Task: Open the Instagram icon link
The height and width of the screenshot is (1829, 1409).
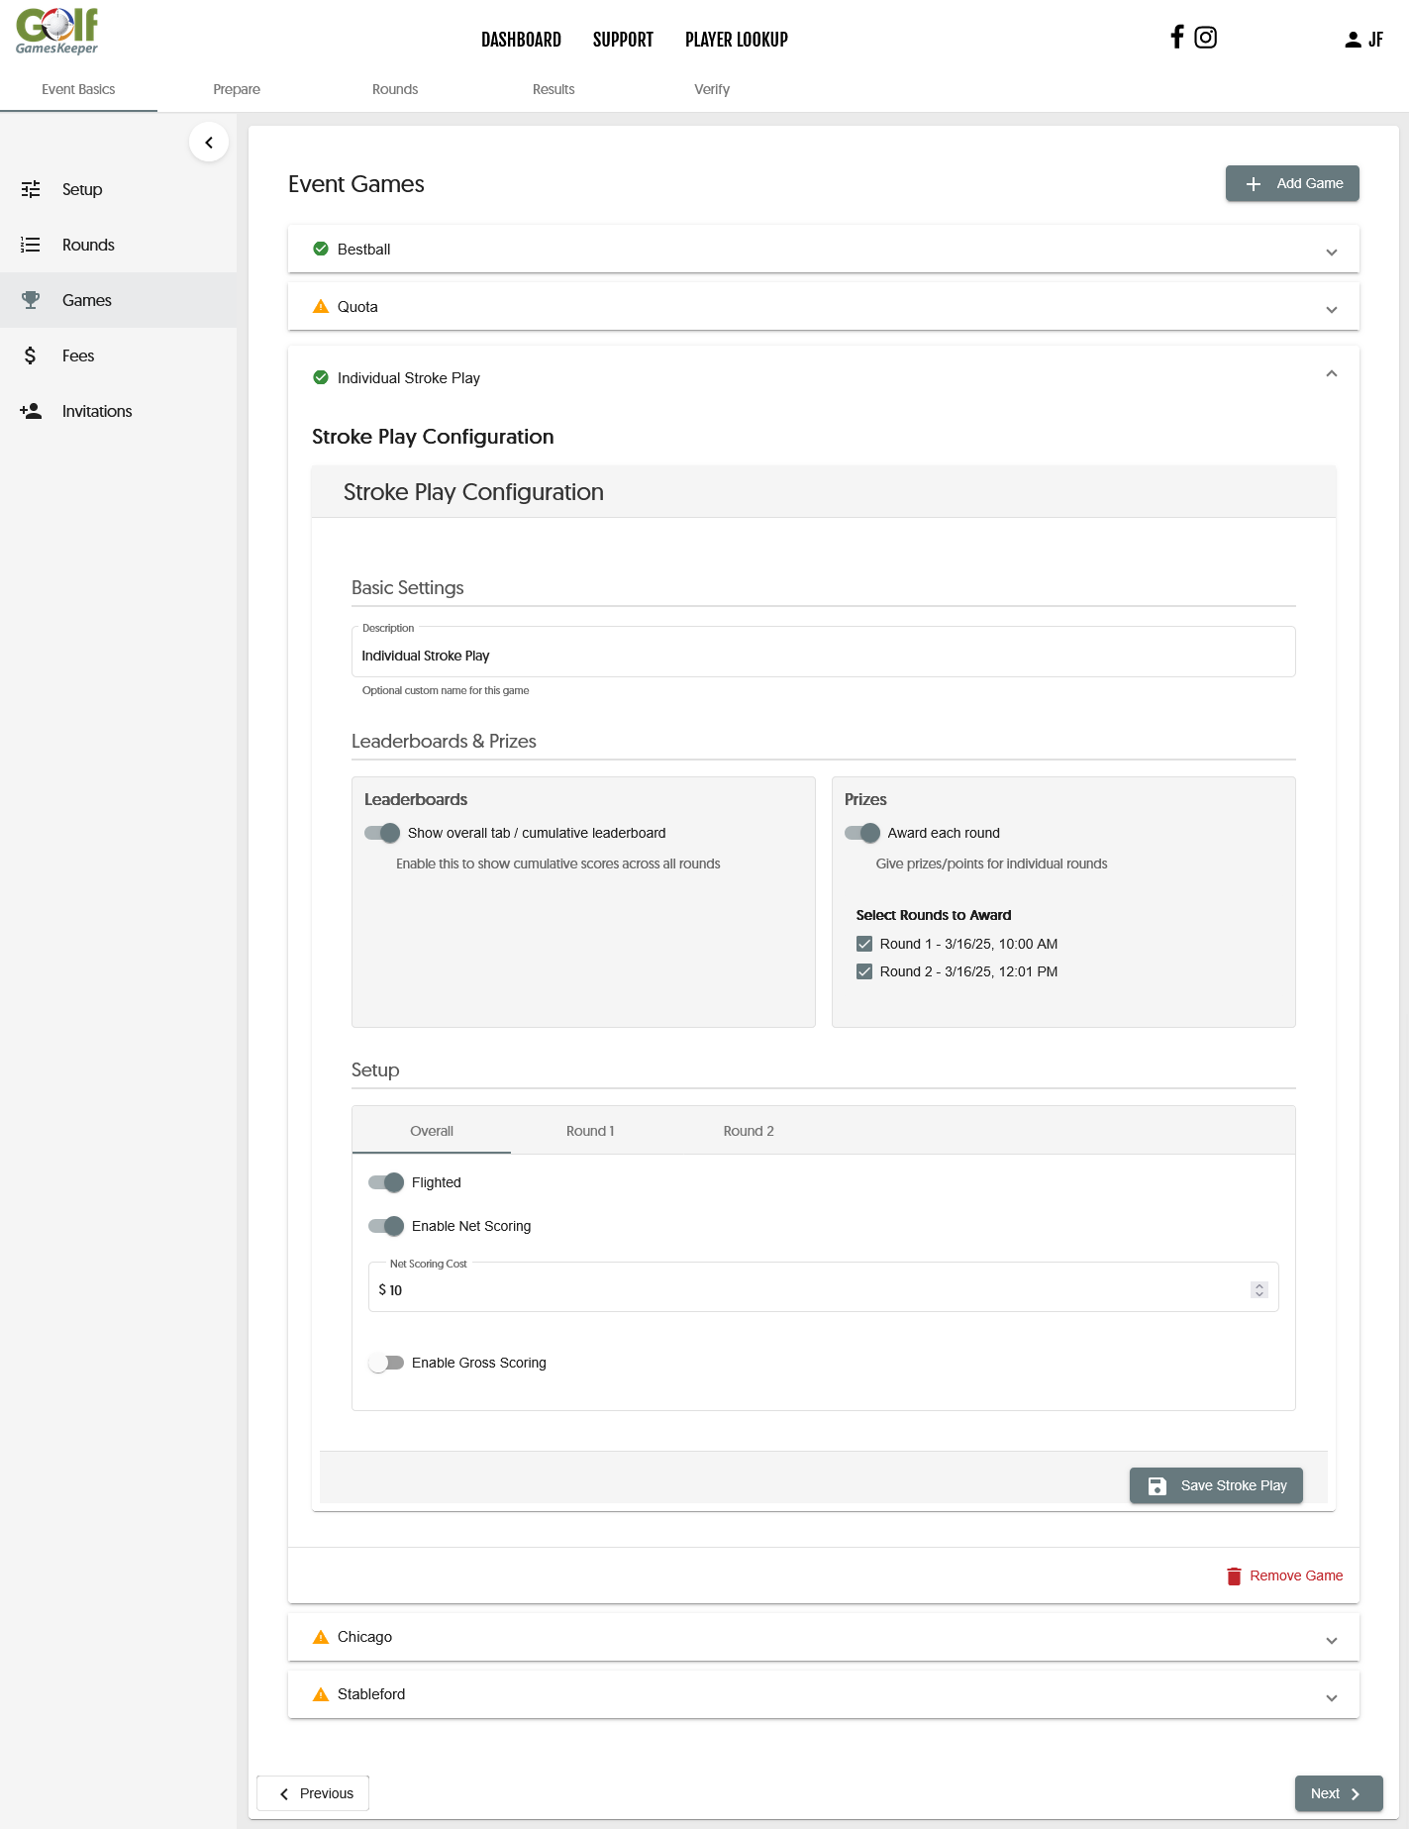Action: tap(1205, 38)
